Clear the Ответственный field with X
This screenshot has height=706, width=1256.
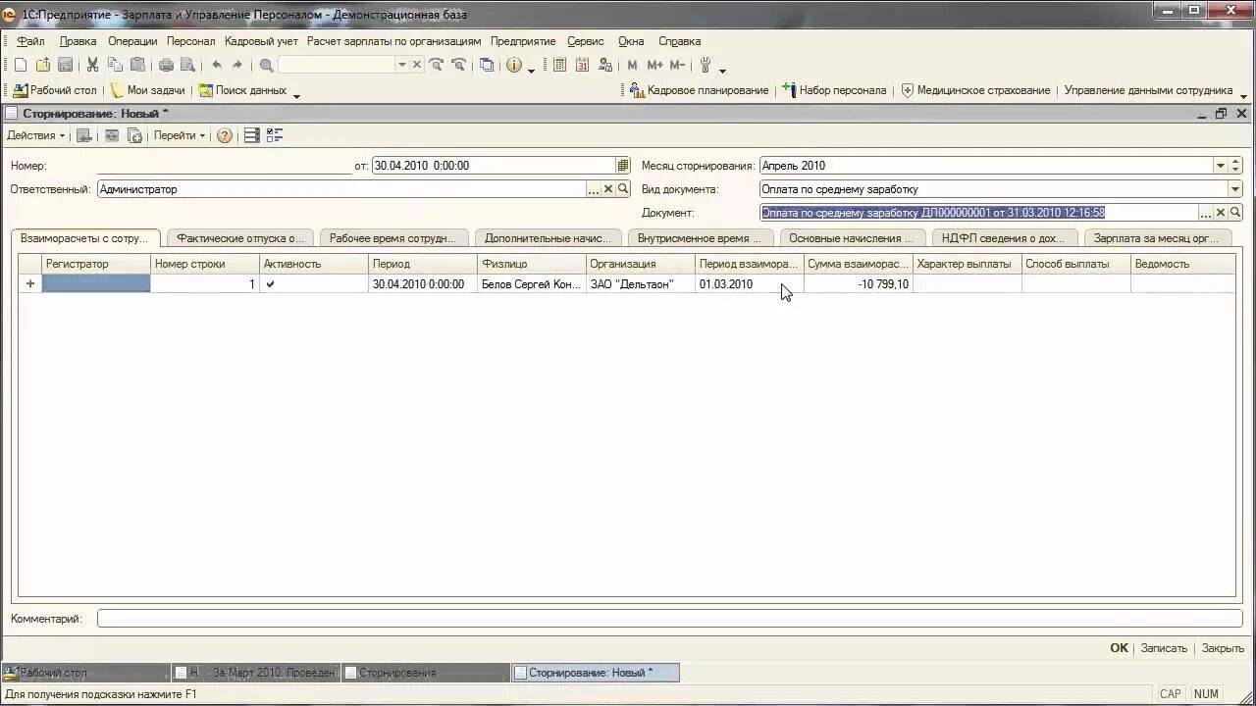(x=608, y=189)
